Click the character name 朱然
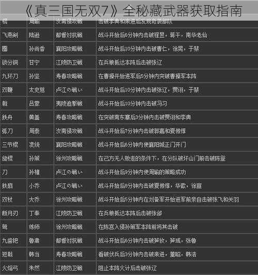This screenshot has width=258, height=275. 34,268
